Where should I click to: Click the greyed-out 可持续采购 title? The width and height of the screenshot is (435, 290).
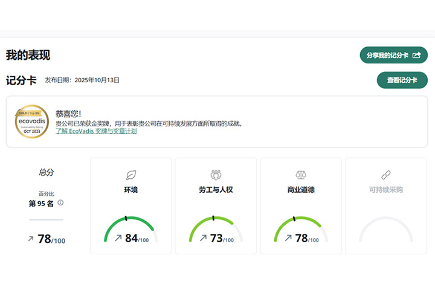tap(385, 190)
